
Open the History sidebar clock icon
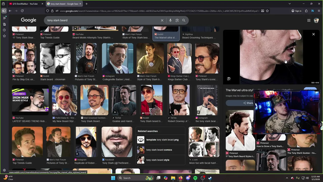point(4,30)
